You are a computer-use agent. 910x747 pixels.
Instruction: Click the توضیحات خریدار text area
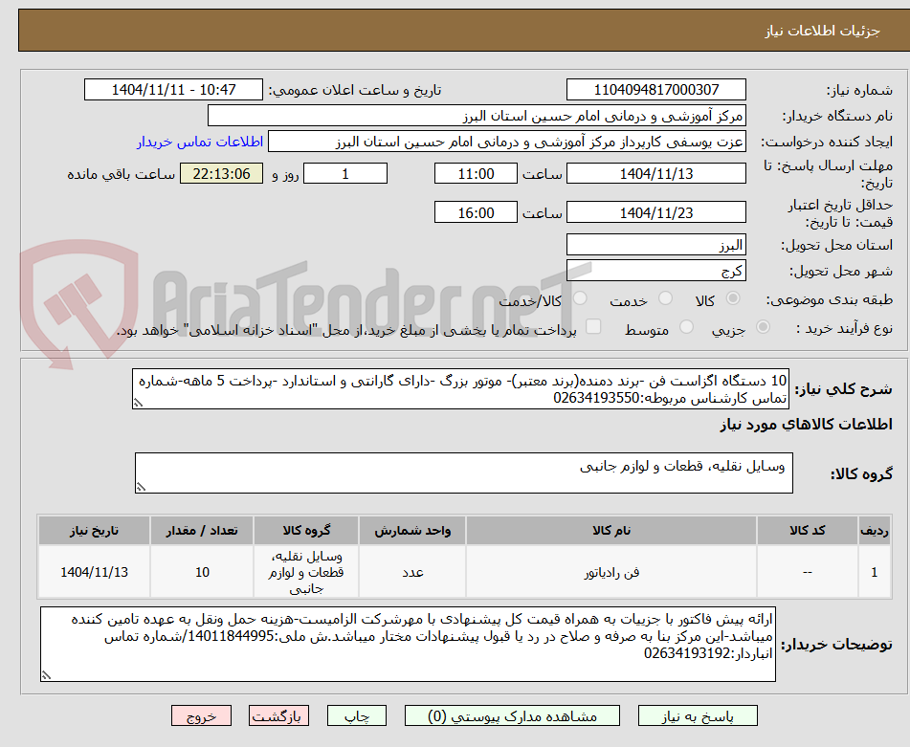[408, 645]
